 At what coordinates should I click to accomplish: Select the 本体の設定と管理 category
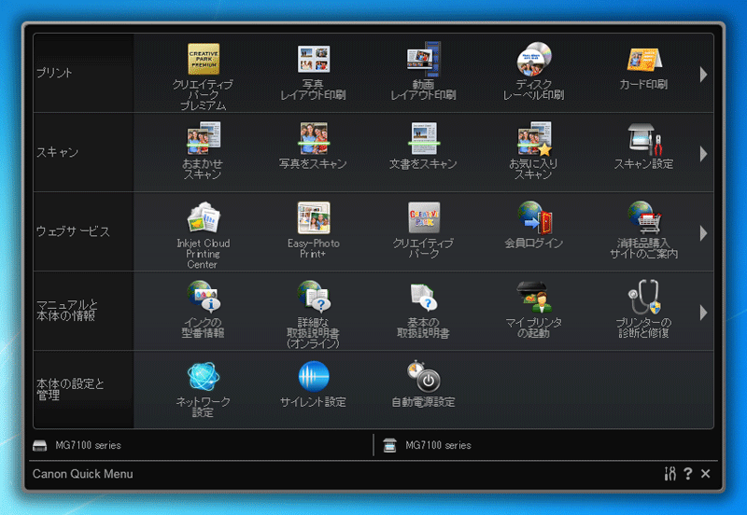[83, 390]
